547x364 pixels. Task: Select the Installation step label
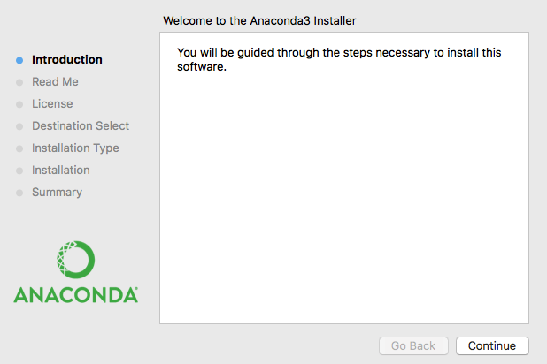pos(61,170)
